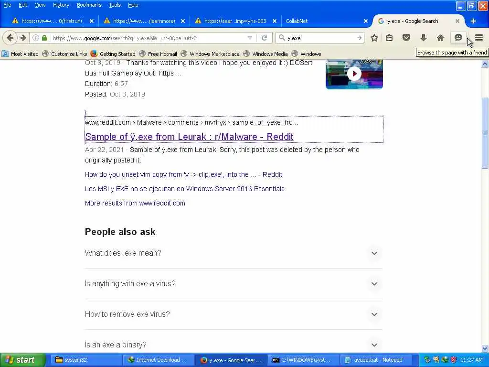Image resolution: width=489 pixels, height=367 pixels.
Task: Open 'How do you unset vim copy' link
Action: coord(183,174)
